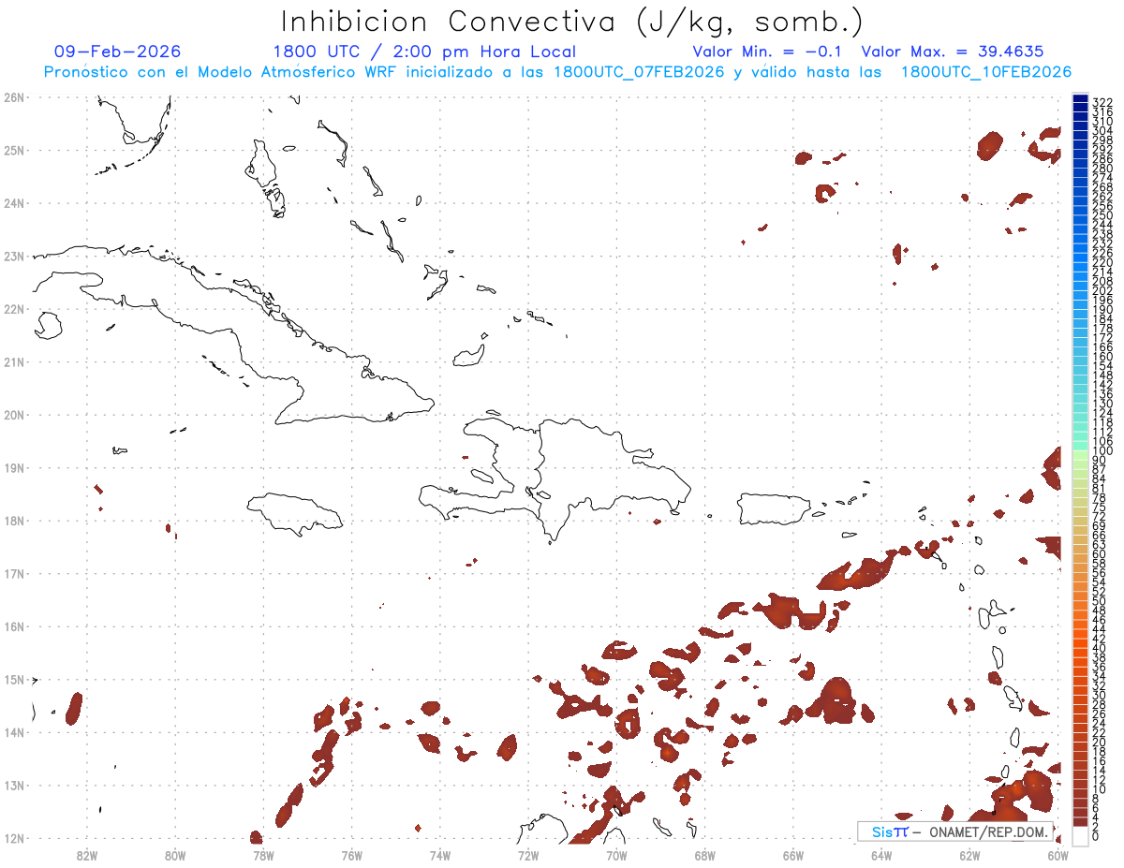The height and width of the screenshot is (868, 1124).
Task: Click the 16N latitude label
Action: pyautogui.click(x=14, y=626)
